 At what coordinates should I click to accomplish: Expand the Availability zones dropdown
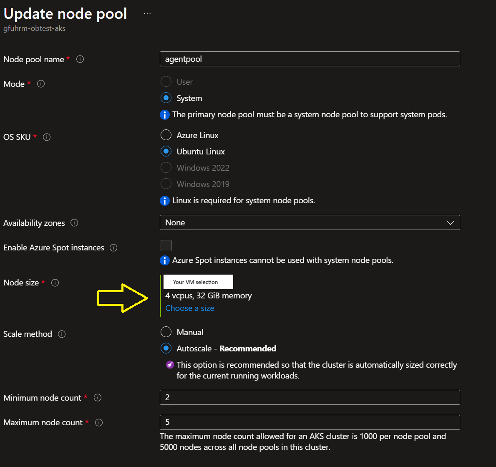coord(310,222)
